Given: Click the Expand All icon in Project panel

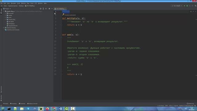Looking at the screenshot, I should 43,9.
